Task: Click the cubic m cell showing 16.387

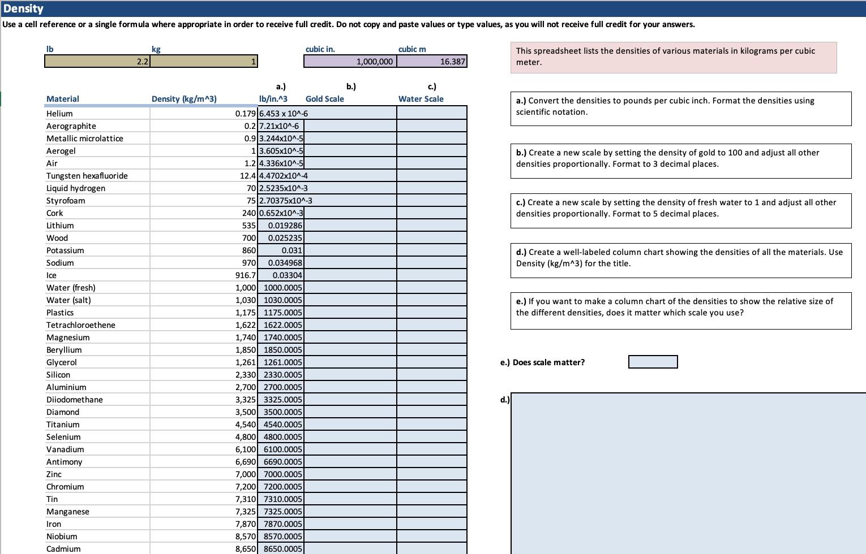Action: coord(432,61)
